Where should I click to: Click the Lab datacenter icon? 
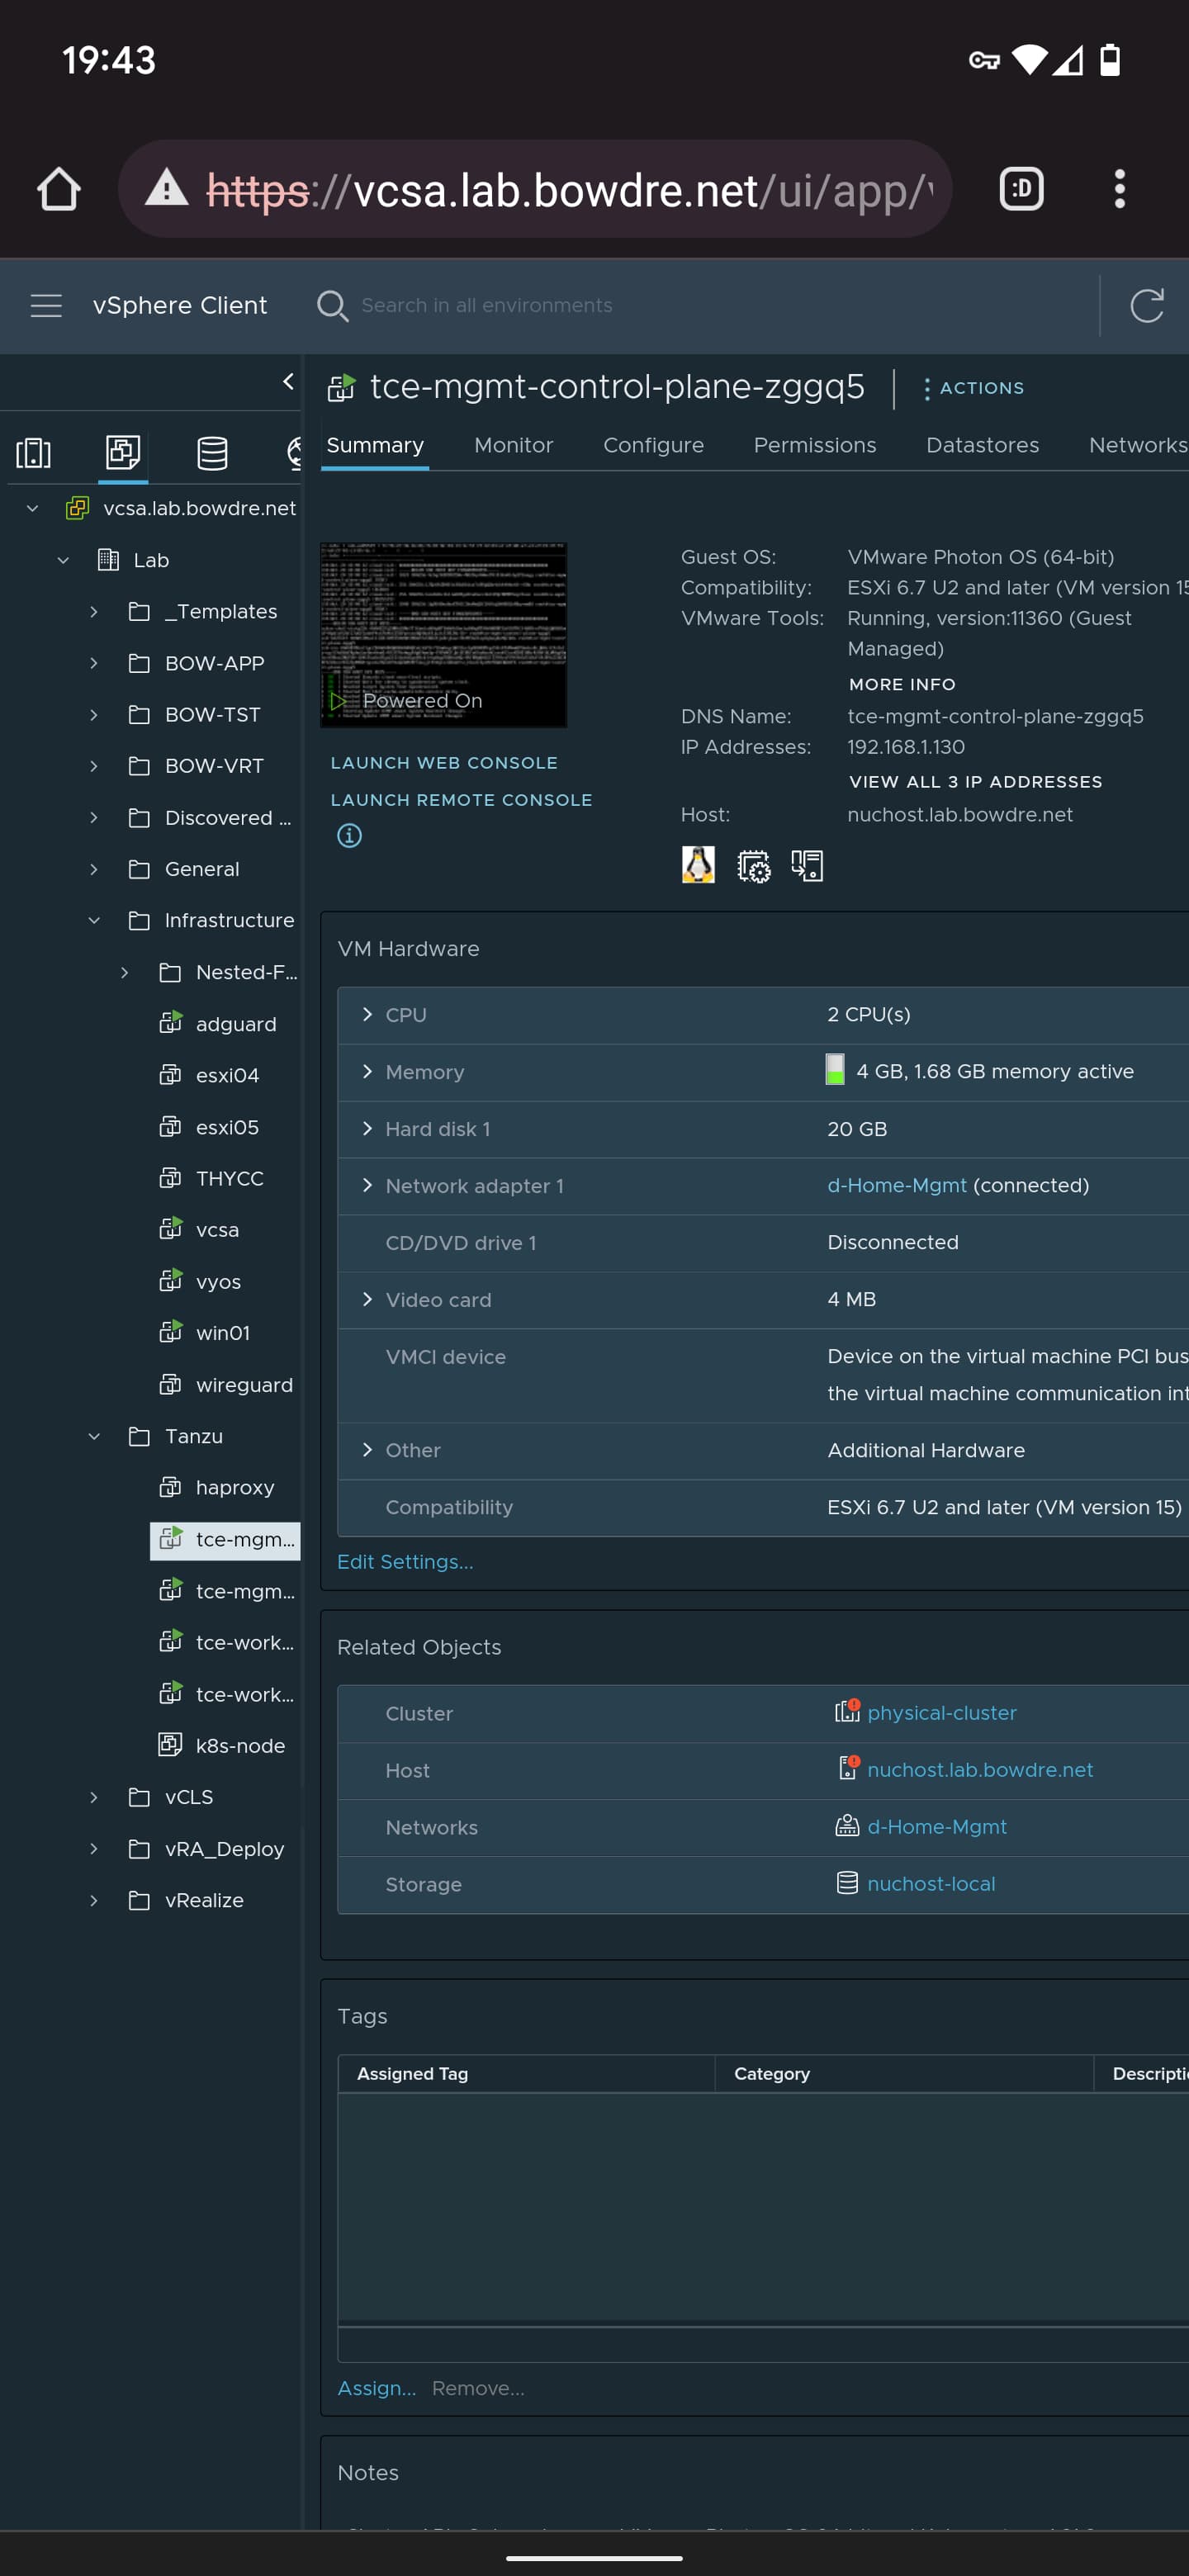[x=108, y=560]
